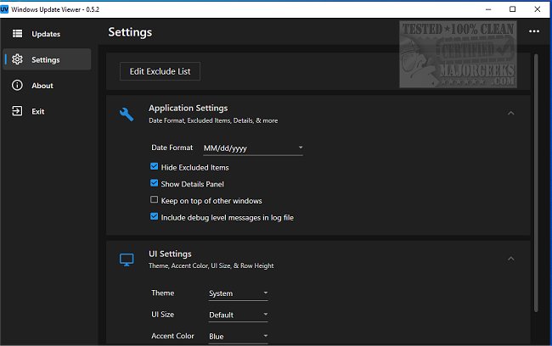
Task: Click the About info icon
Action: (17, 86)
